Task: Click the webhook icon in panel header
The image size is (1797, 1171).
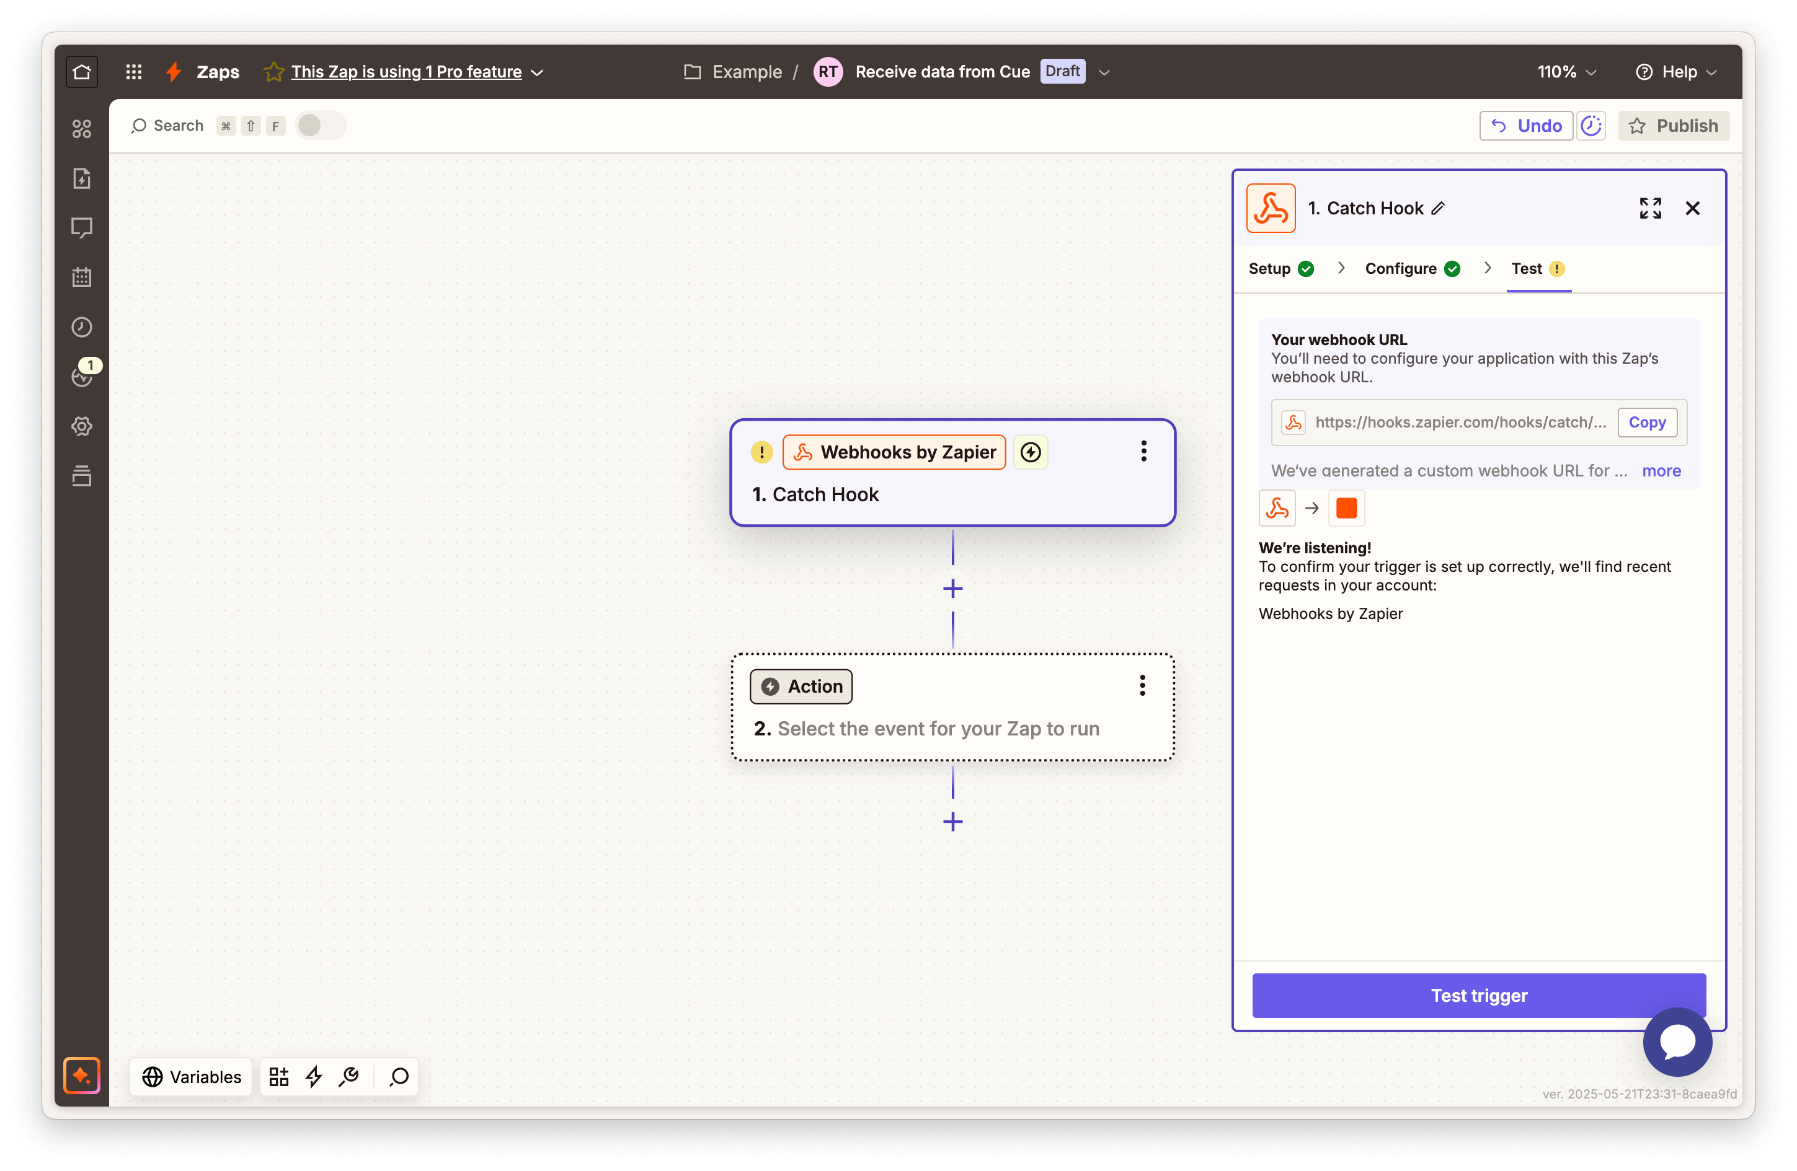Action: 1271,208
